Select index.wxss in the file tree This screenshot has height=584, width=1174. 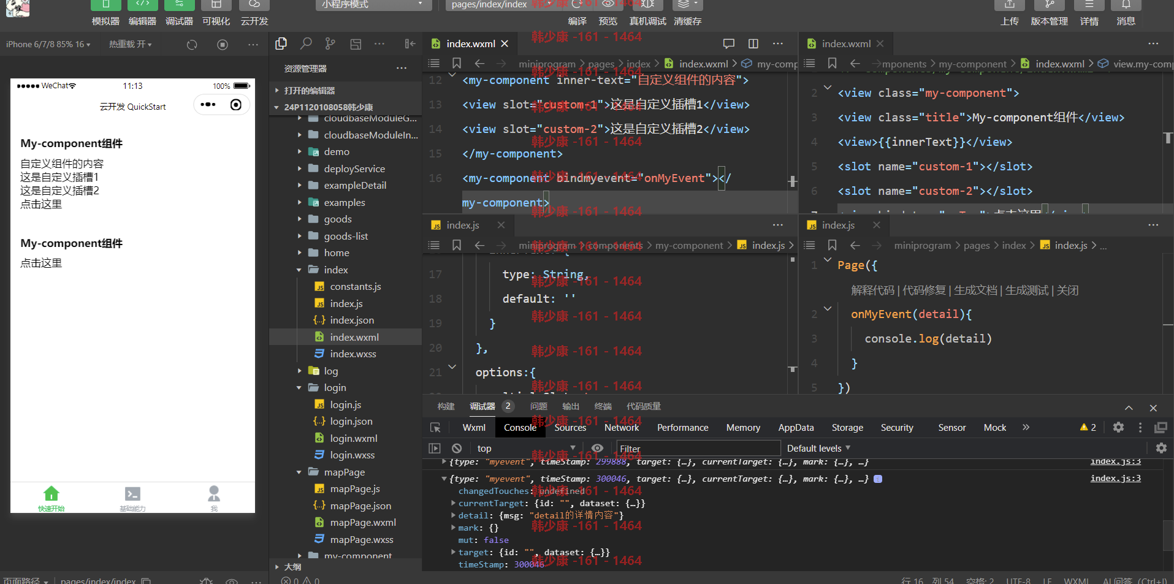click(353, 354)
